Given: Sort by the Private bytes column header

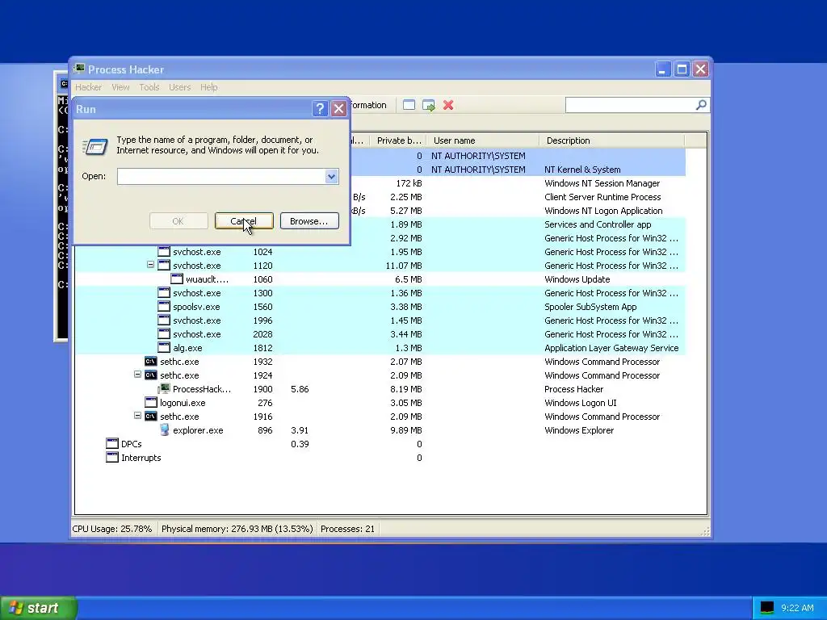Looking at the screenshot, I should pos(397,140).
